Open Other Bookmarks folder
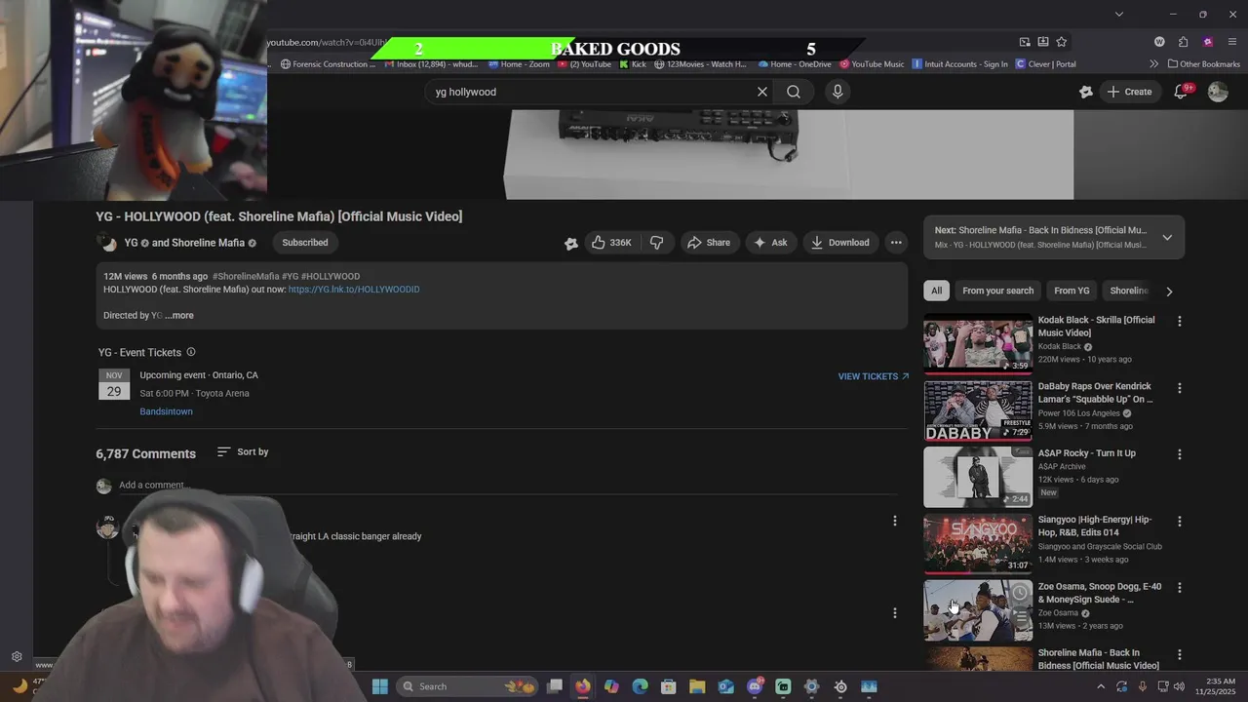The width and height of the screenshot is (1248, 702). tap(1203, 64)
